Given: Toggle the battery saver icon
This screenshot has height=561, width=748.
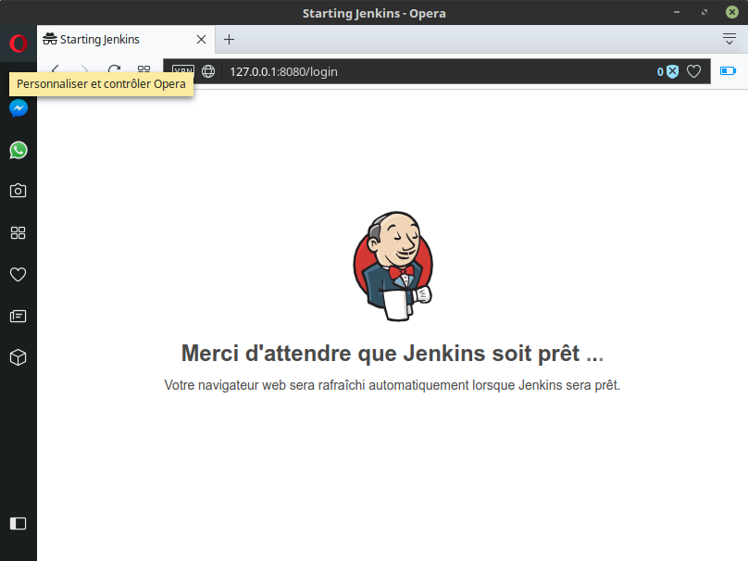Looking at the screenshot, I should coord(728,71).
